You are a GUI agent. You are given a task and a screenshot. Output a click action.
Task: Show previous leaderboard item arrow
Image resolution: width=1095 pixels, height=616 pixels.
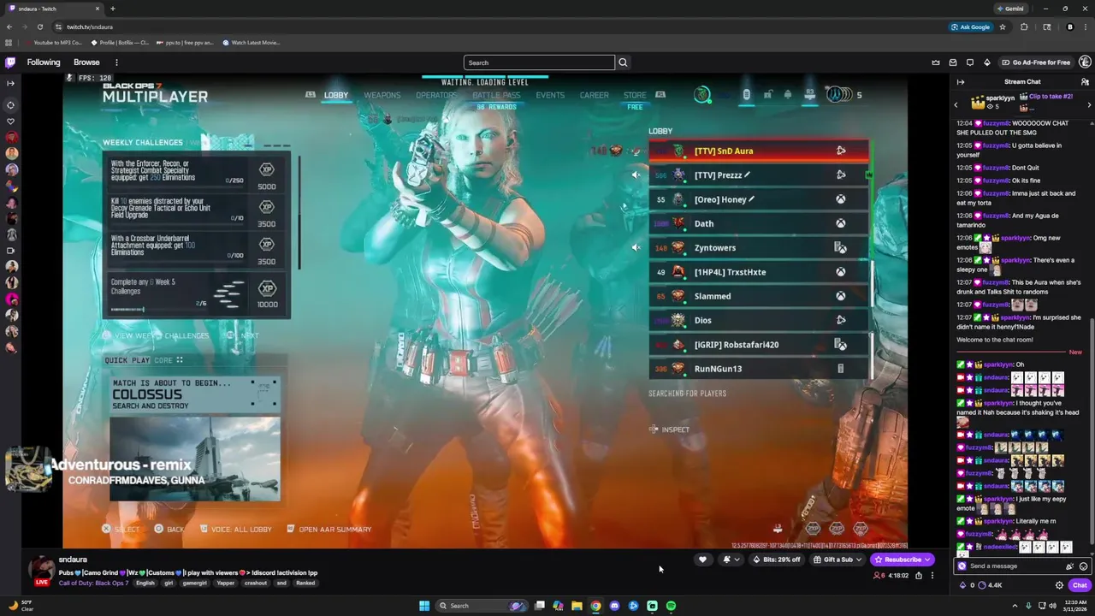click(956, 104)
